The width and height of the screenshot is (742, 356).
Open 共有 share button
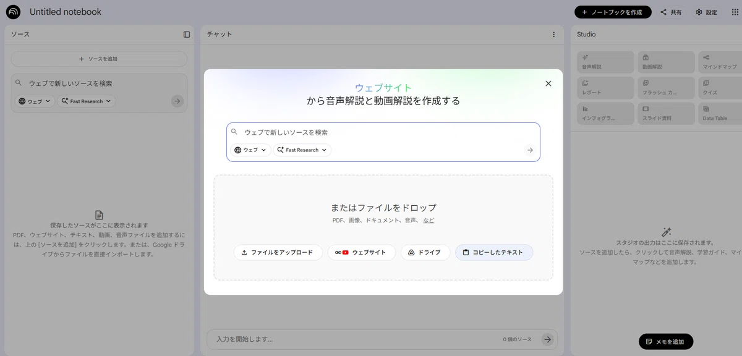click(671, 12)
